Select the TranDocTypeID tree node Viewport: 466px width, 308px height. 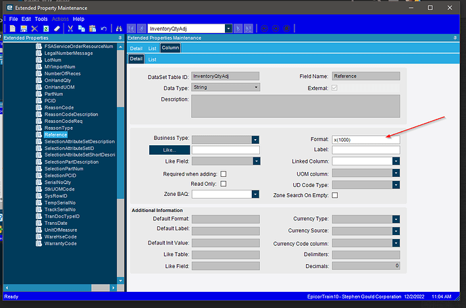click(62, 216)
